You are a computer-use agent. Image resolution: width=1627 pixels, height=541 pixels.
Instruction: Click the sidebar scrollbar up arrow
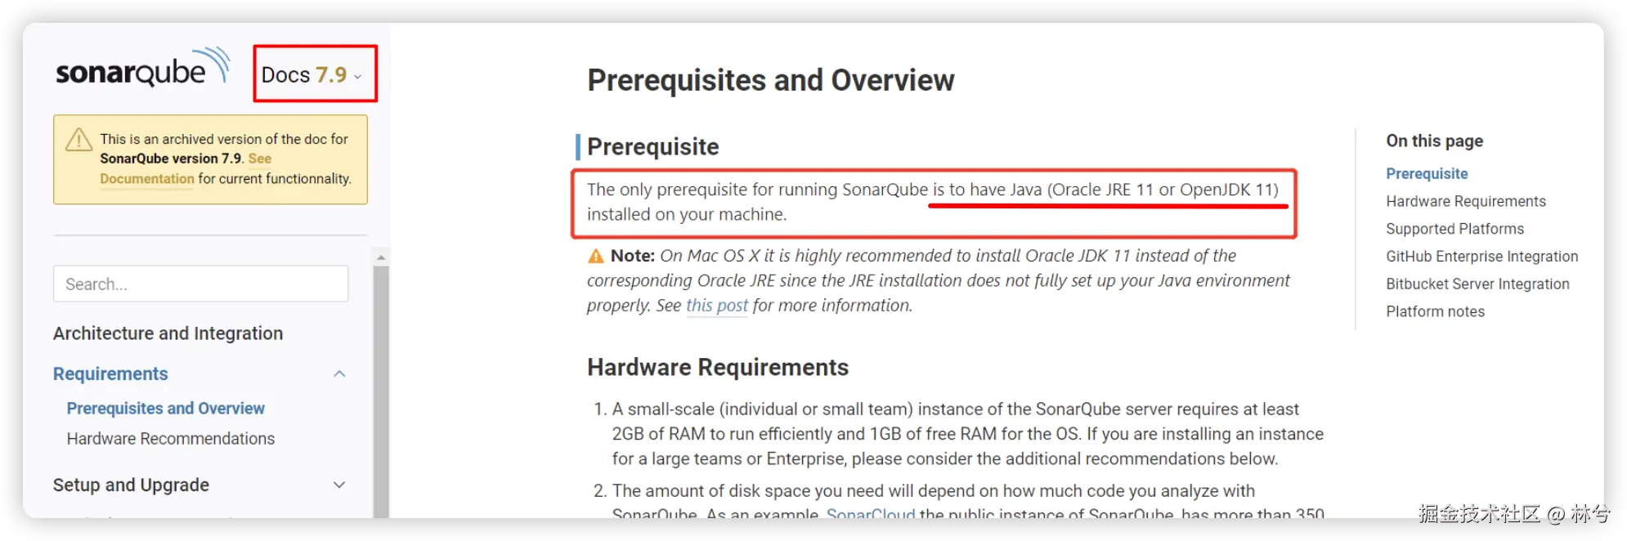coord(381,257)
